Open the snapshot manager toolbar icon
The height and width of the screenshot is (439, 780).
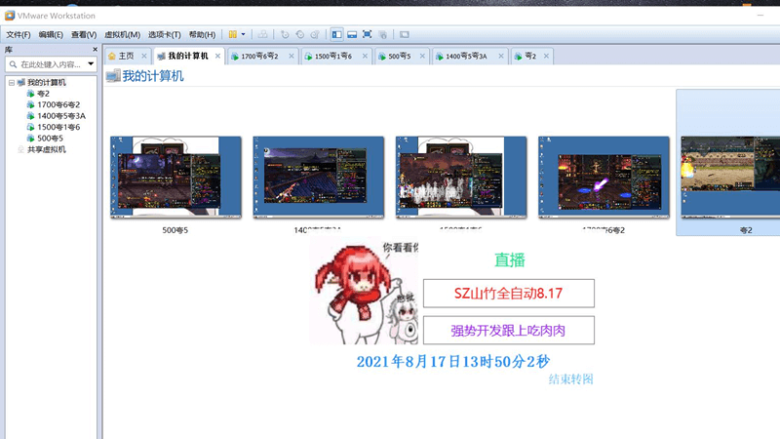click(x=314, y=34)
